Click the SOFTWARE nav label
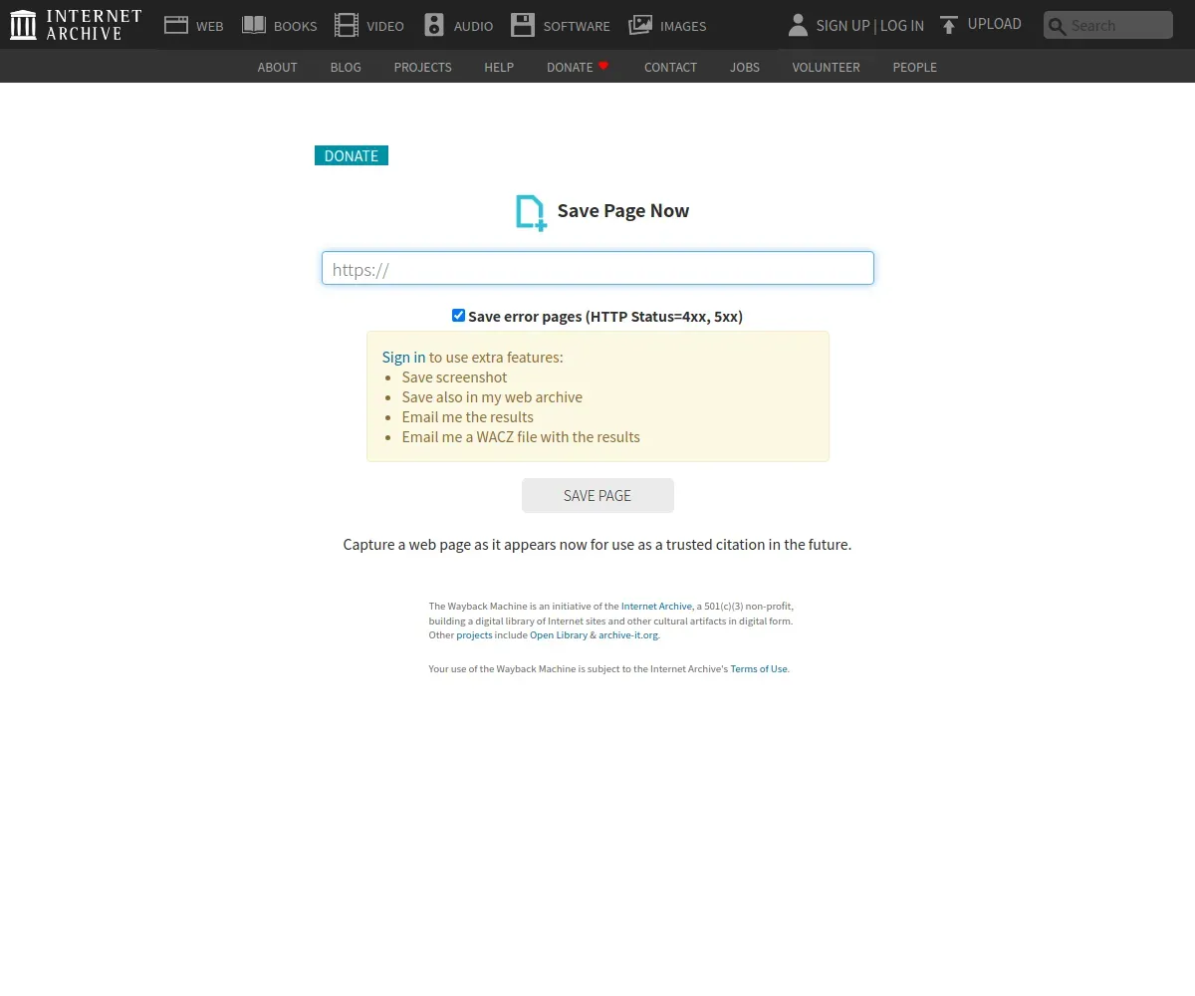This screenshot has height=996, width=1195. [x=577, y=26]
